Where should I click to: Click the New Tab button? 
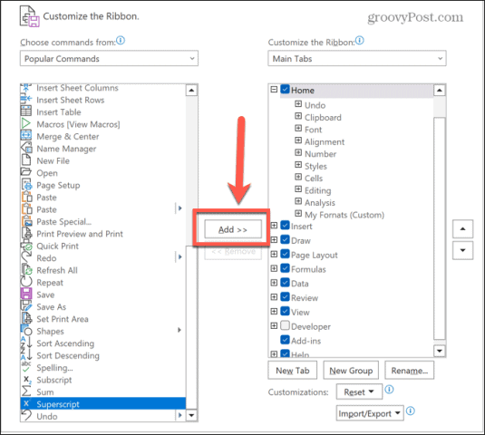(x=292, y=371)
